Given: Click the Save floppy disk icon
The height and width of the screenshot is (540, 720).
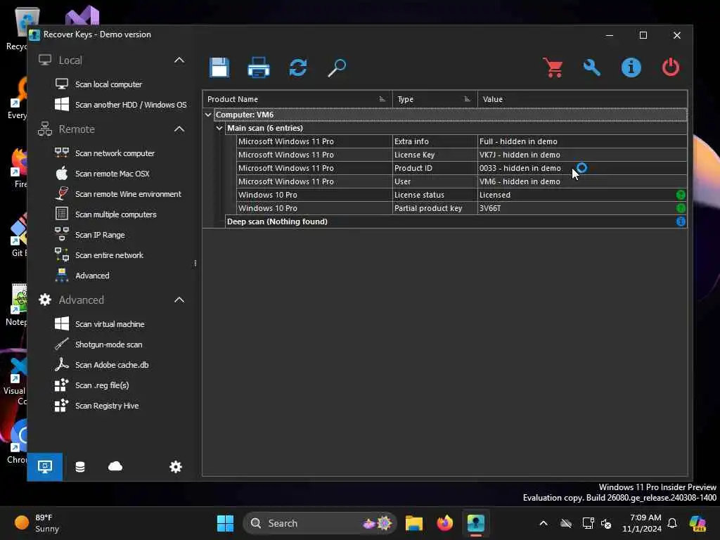Looking at the screenshot, I should 219,67.
